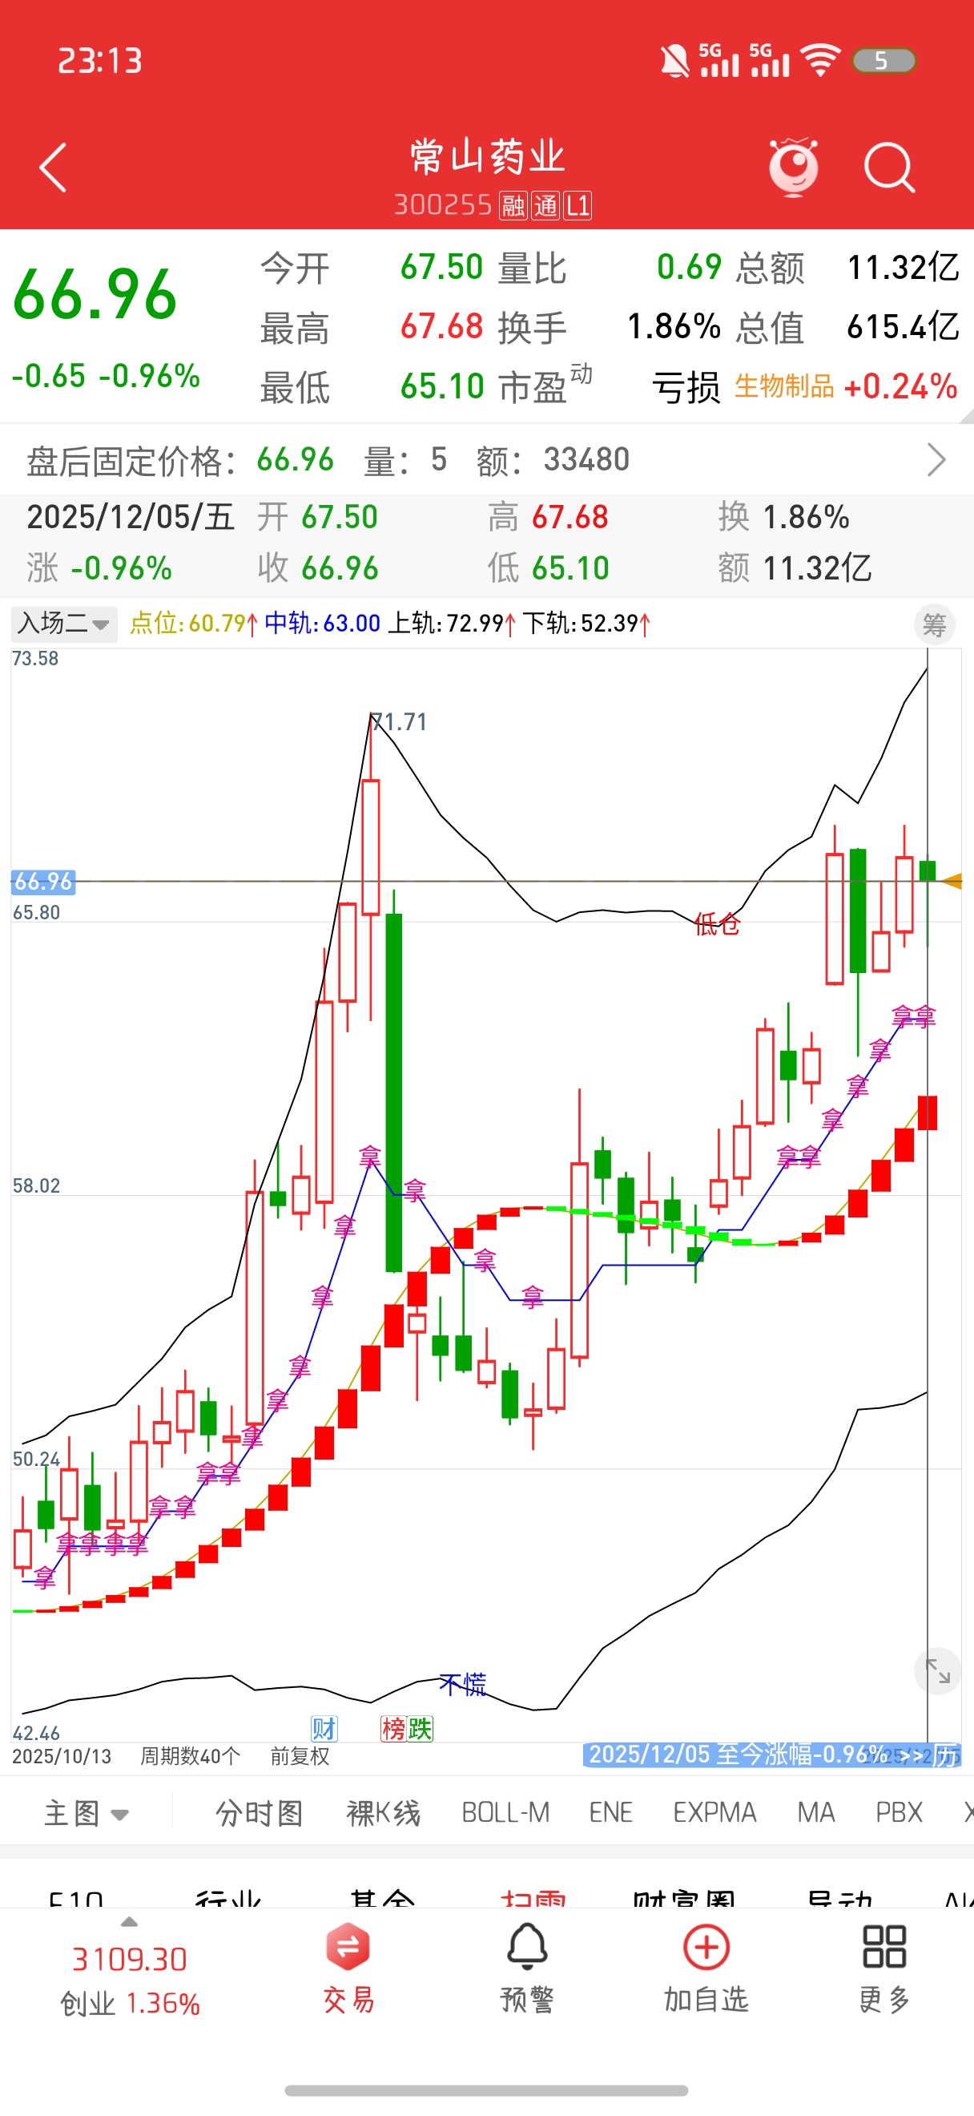Tap the fullscreen expand chart icon
This screenshot has height=2116, width=974.
click(937, 1671)
